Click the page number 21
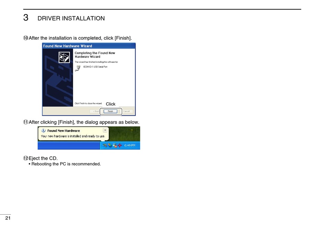 click(x=8, y=218)
